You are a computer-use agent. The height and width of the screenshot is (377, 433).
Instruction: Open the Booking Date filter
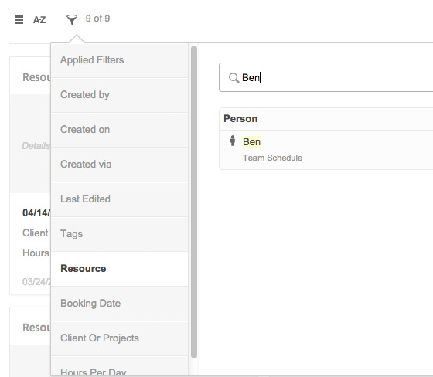(x=120, y=304)
